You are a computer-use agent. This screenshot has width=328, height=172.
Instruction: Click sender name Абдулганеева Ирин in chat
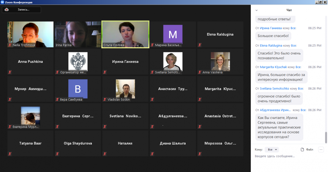[276, 110]
